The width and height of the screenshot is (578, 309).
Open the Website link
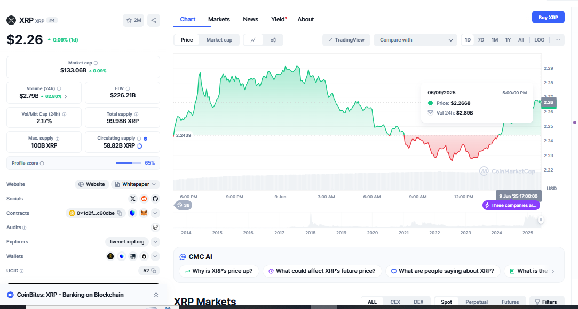click(92, 184)
